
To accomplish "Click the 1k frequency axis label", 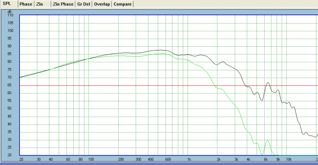I will pos(189,159).
